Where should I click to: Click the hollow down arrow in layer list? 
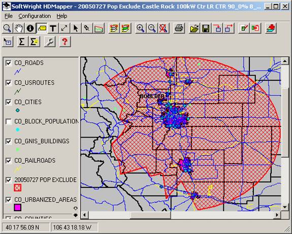76,208
